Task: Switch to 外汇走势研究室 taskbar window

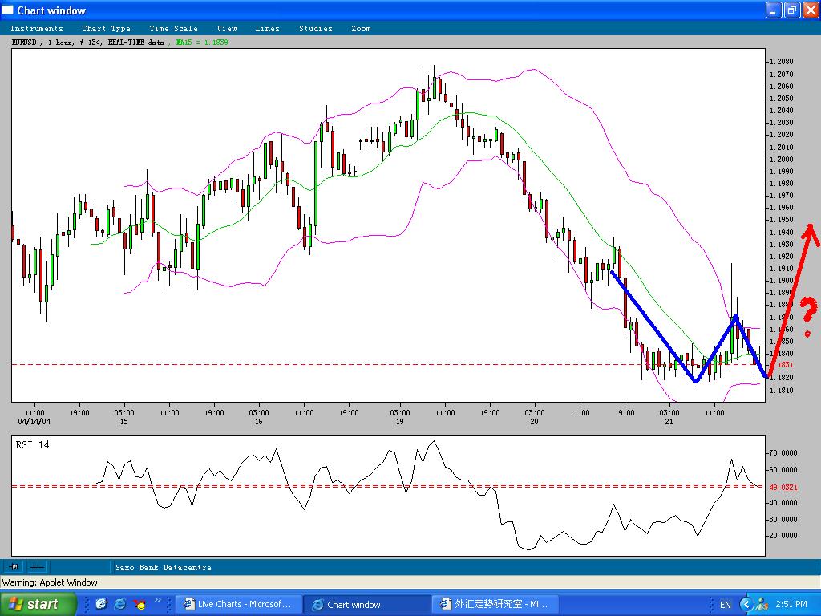Action: pos(495,604)
